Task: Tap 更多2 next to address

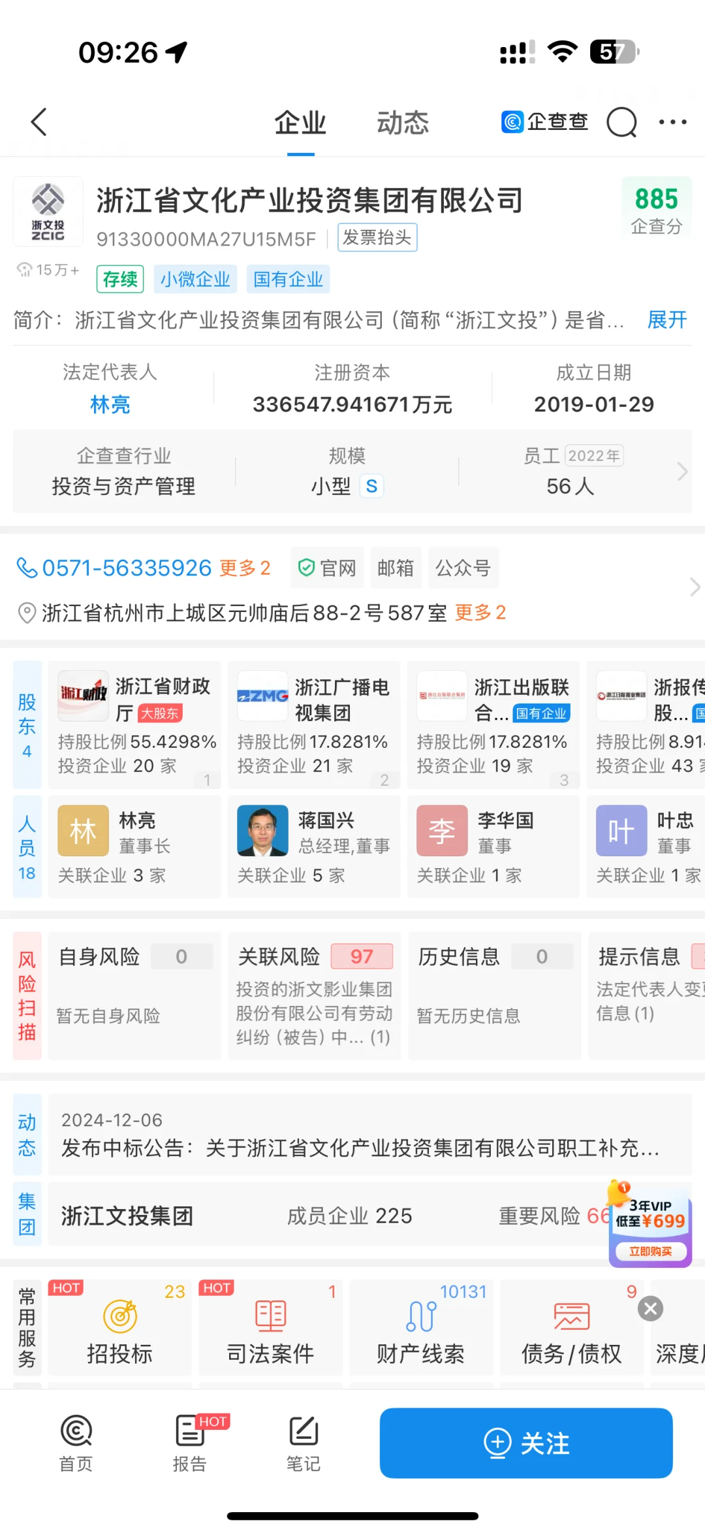Action: (480, 613)
